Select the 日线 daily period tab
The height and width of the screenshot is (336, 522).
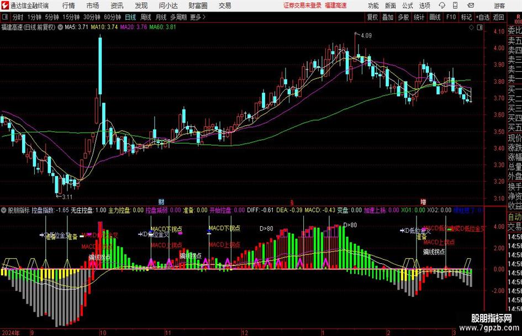pyautogui.click(x=130, y=17)
